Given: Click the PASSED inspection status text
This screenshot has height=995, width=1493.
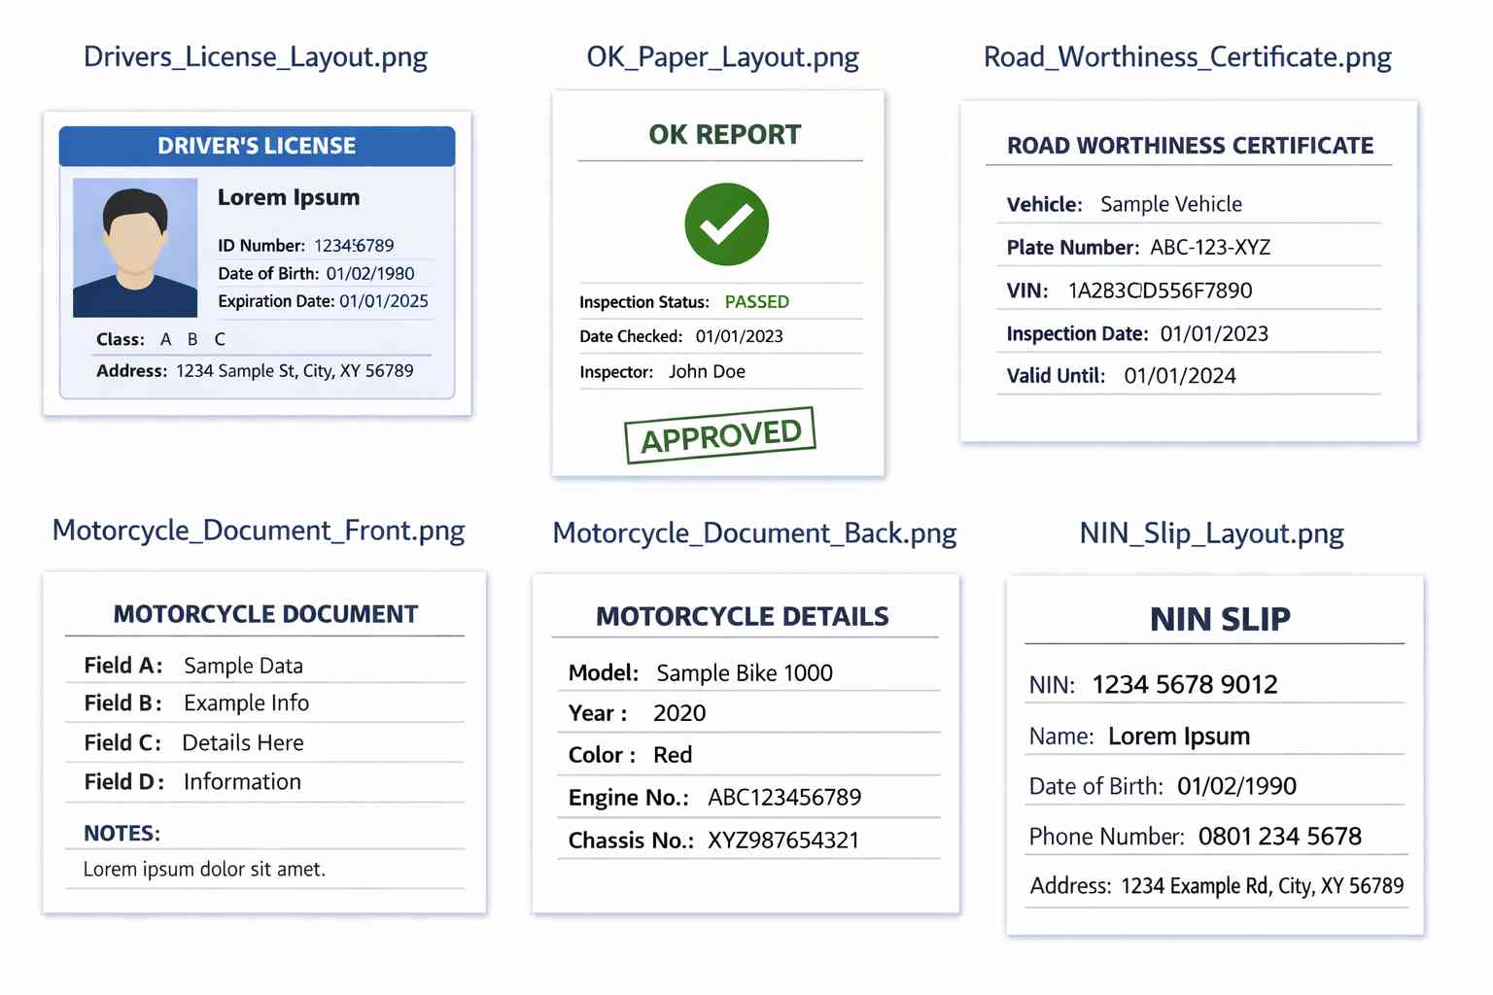Looking at the screenshot, I should coord(757,302).
